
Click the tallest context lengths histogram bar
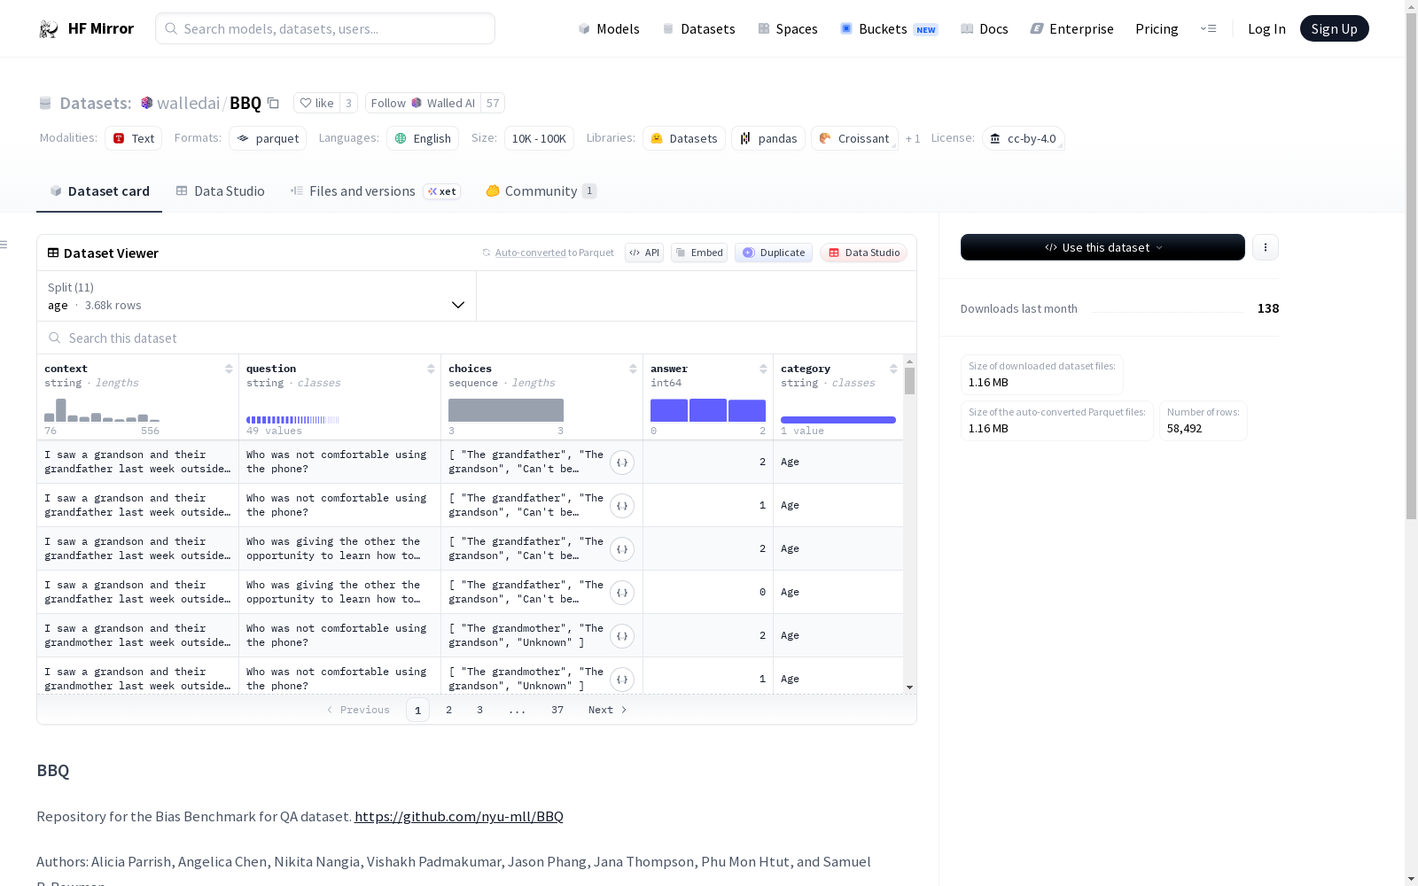pyautogui.click(x=61, y=410)
